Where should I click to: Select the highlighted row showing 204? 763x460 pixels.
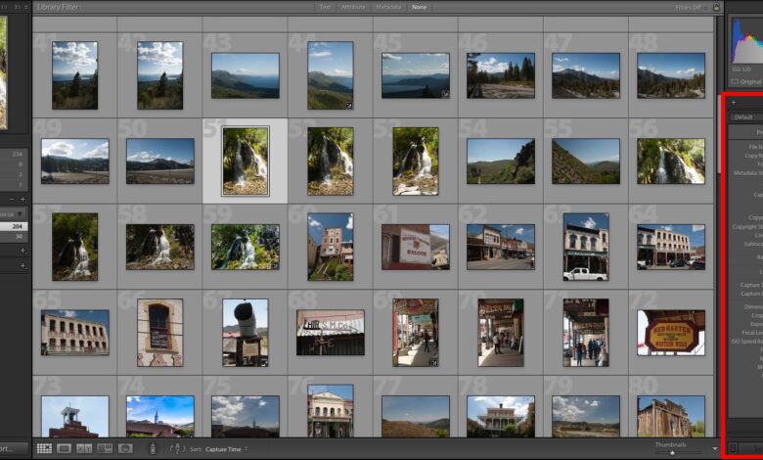(14, 226)
